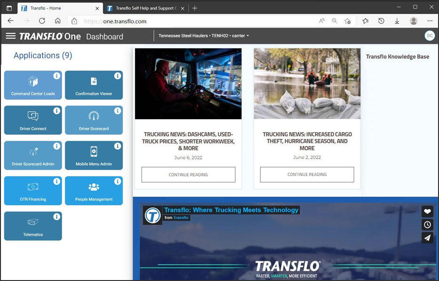This screenshot has height=281, width=439.
Task: Share the video with paper plane icon
Action: pyautogui.click(x=427, y=238)
